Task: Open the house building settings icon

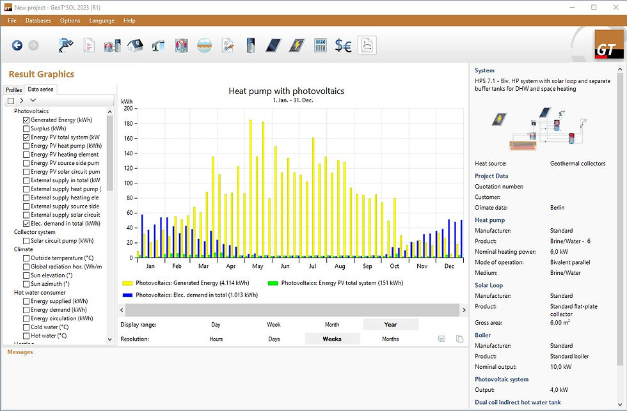Action: click(x=134, y=45)
